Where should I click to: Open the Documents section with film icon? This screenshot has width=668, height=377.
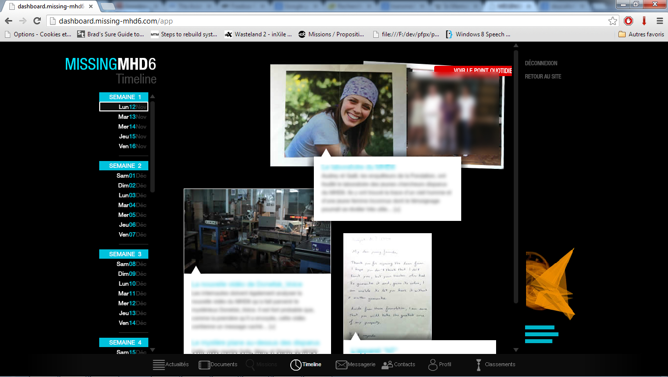[218, 365]
